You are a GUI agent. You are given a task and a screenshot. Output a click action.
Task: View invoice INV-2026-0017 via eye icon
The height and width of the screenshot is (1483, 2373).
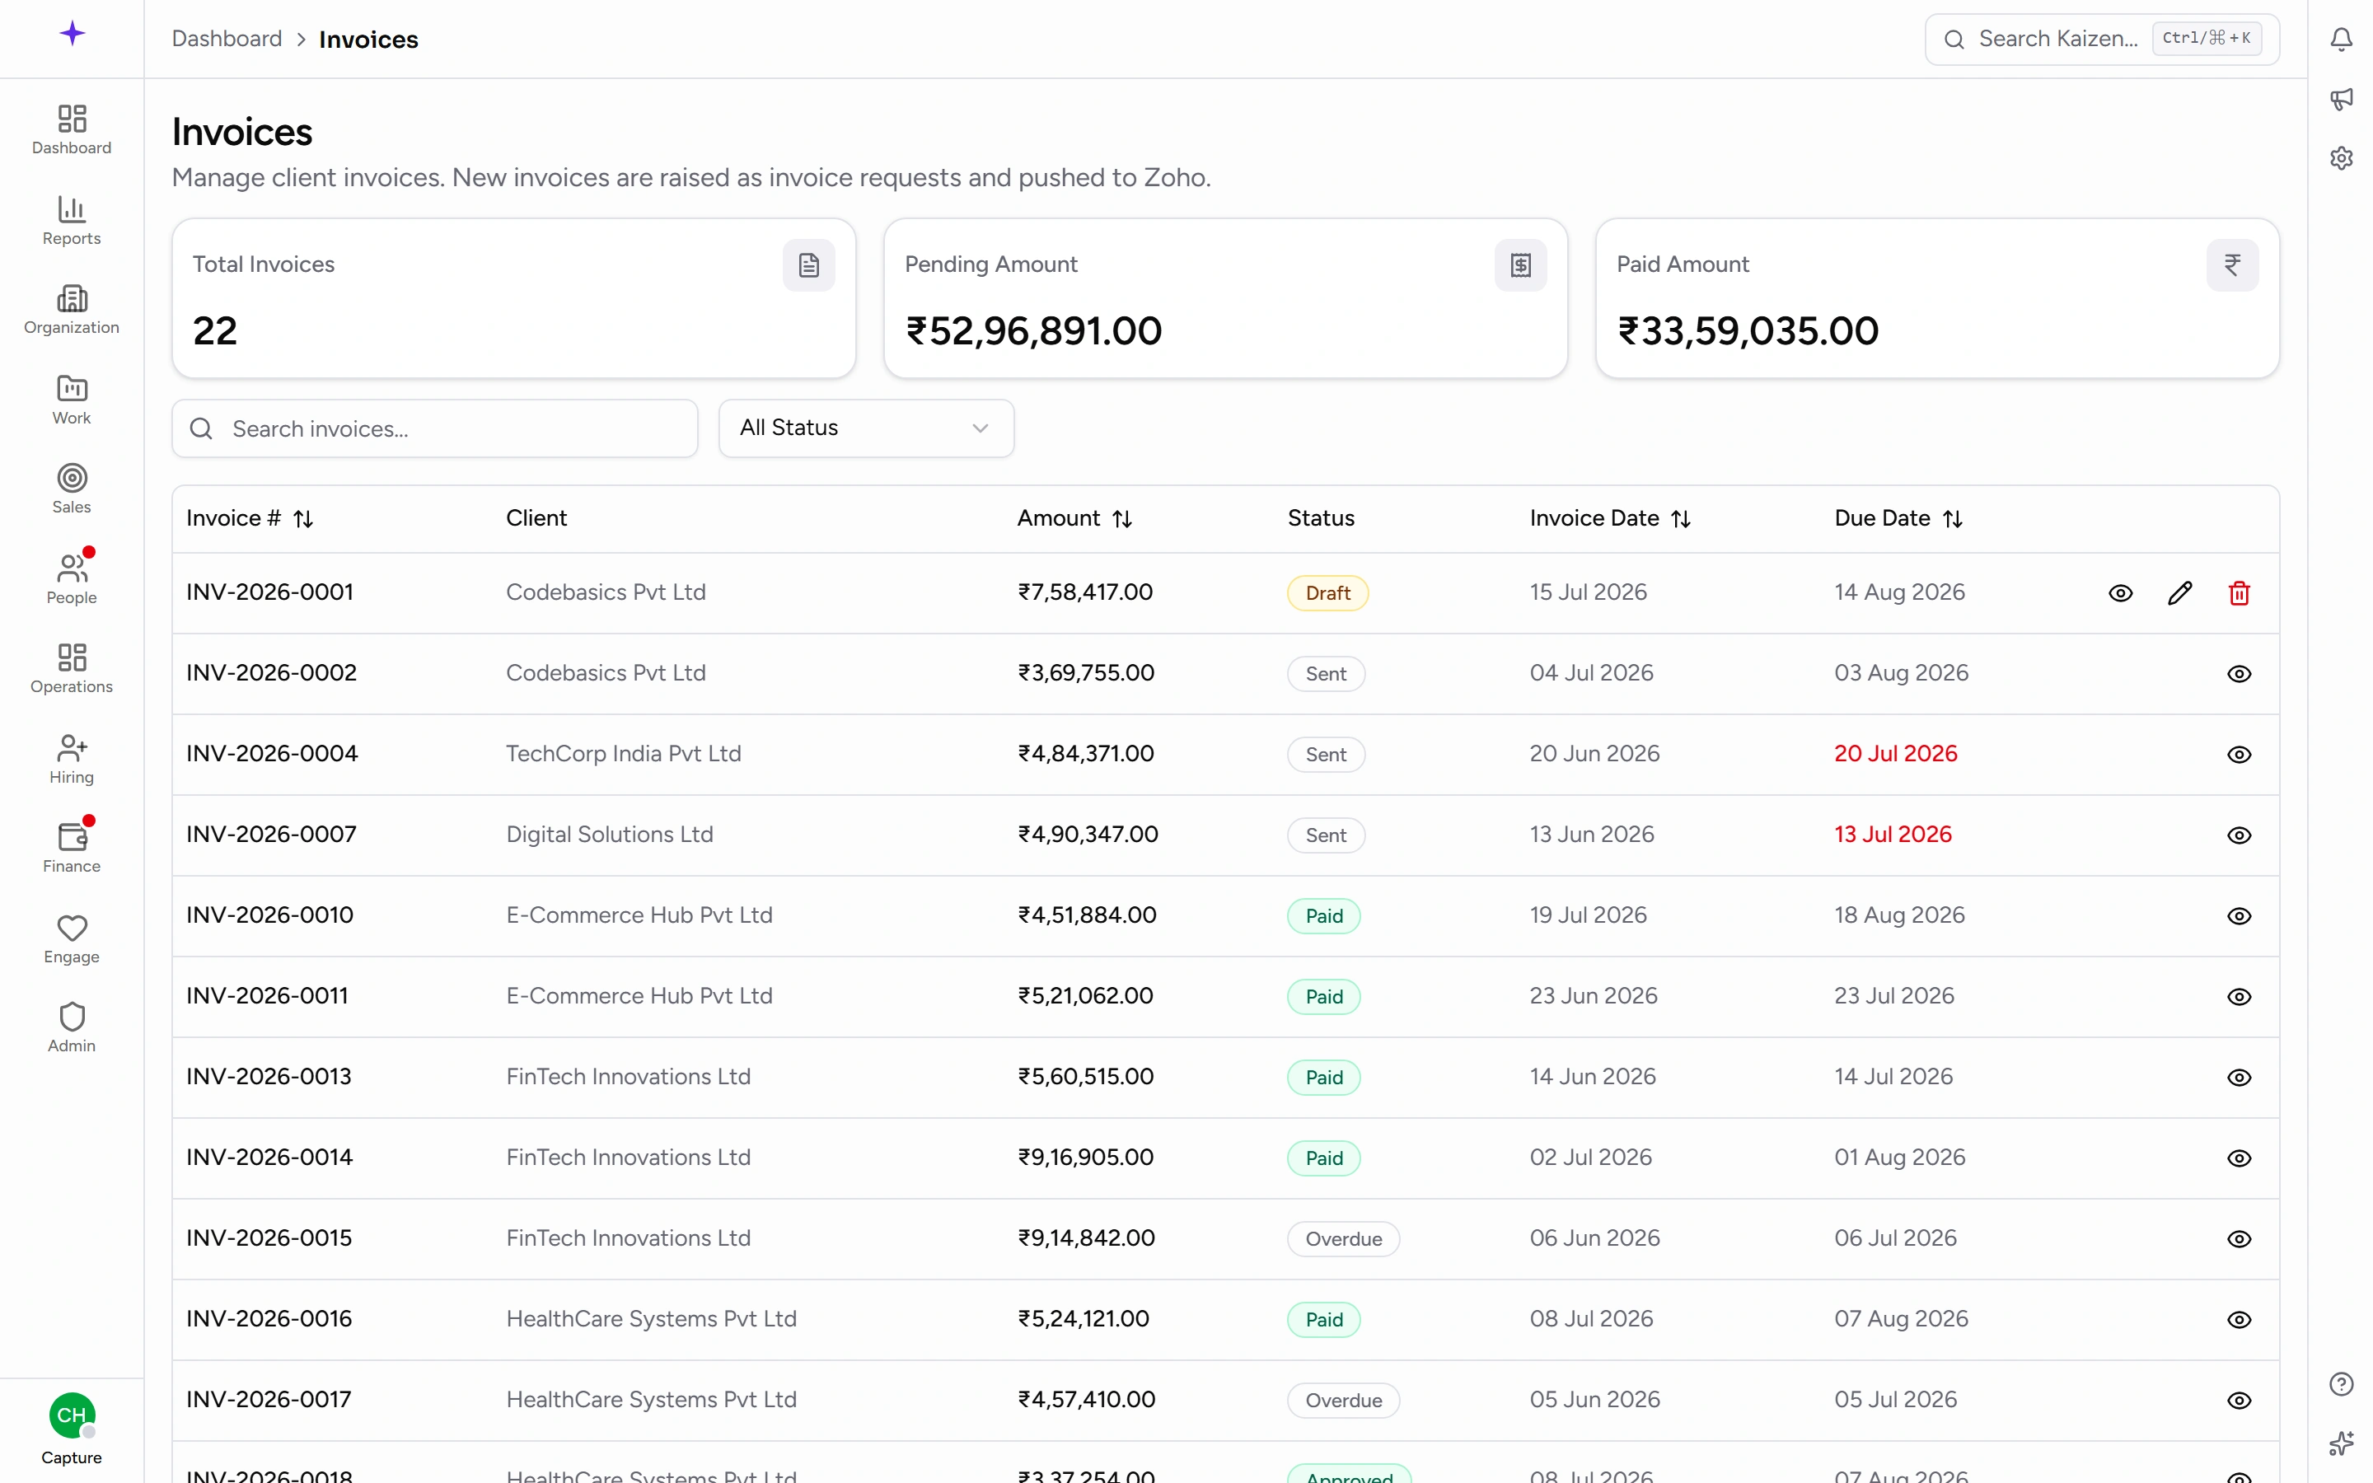point(2239,1401)
